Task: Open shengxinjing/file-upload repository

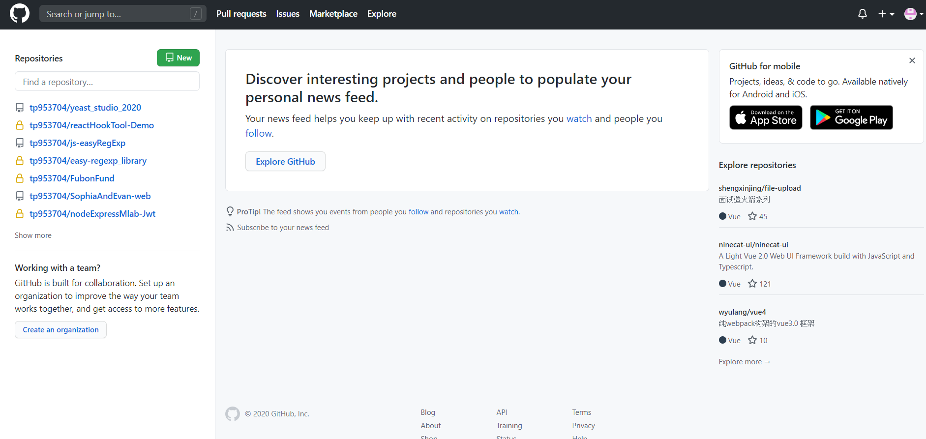Action: tap(760, 188)
